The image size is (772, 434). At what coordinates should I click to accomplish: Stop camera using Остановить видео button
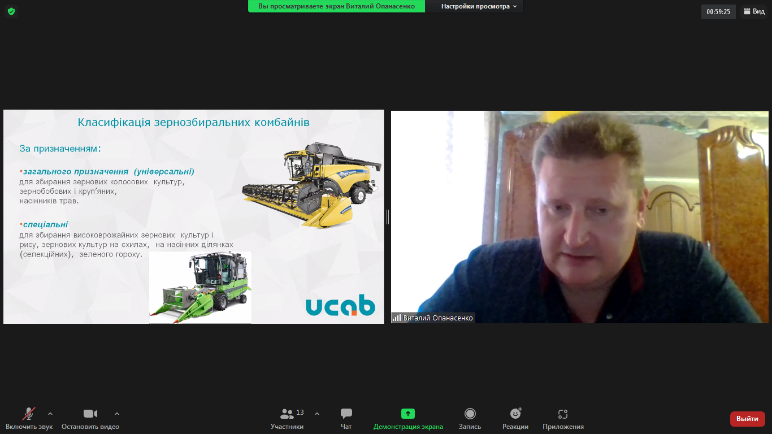tap(90, 414)
